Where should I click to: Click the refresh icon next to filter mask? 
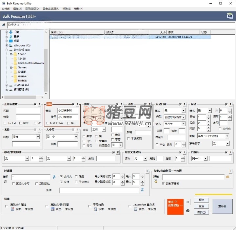[54, 177]
